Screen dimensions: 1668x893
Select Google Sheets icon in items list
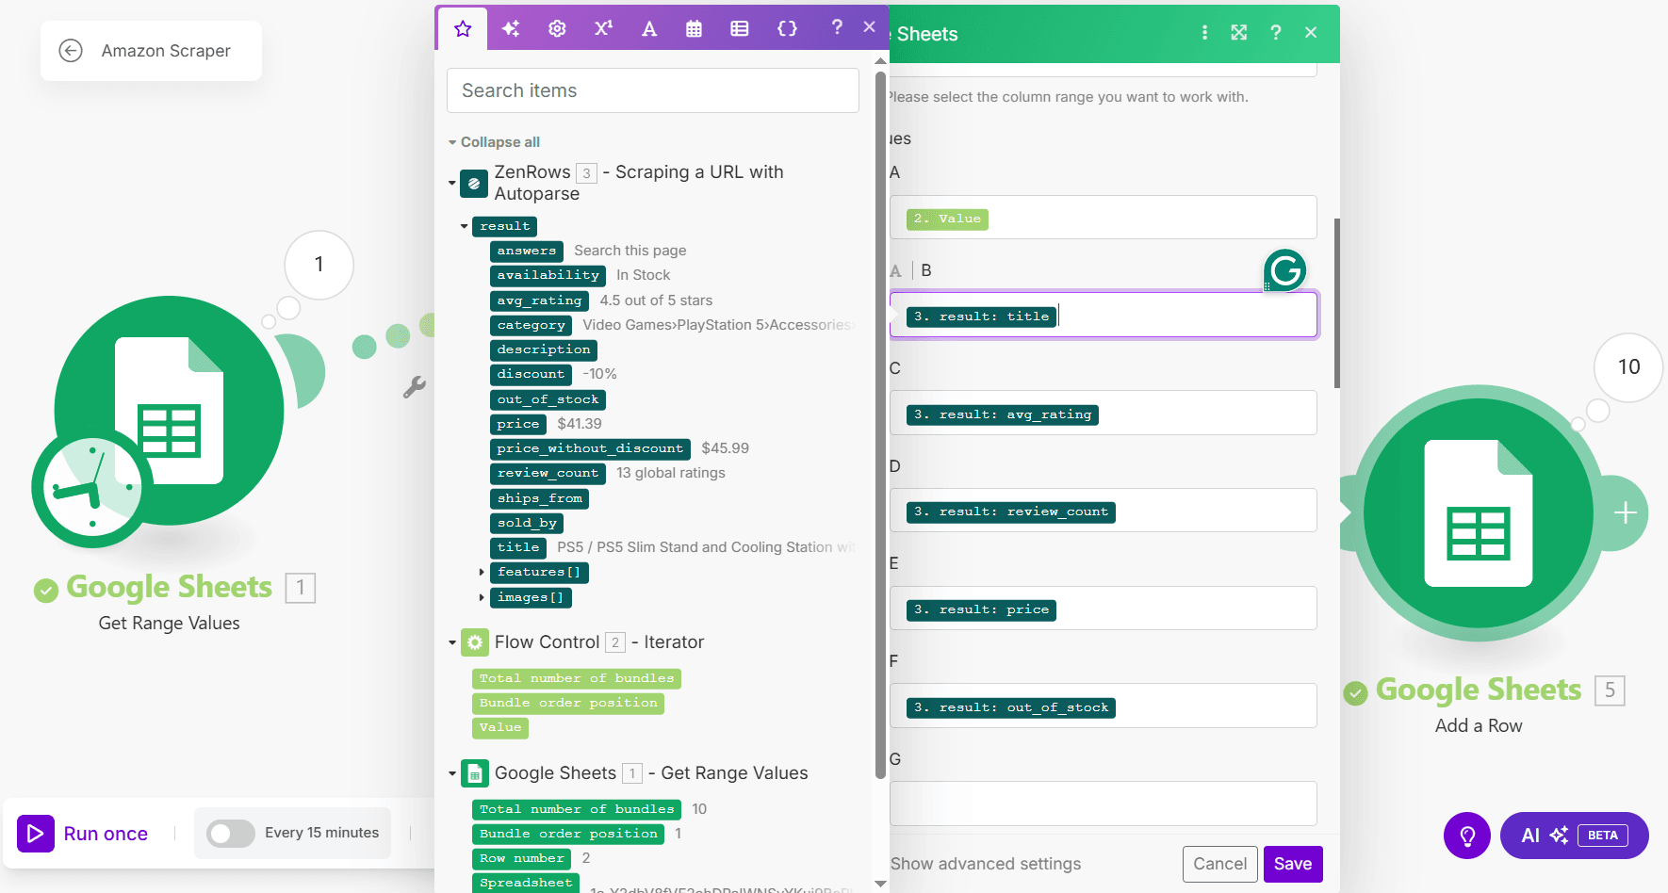tap(475, 773)
